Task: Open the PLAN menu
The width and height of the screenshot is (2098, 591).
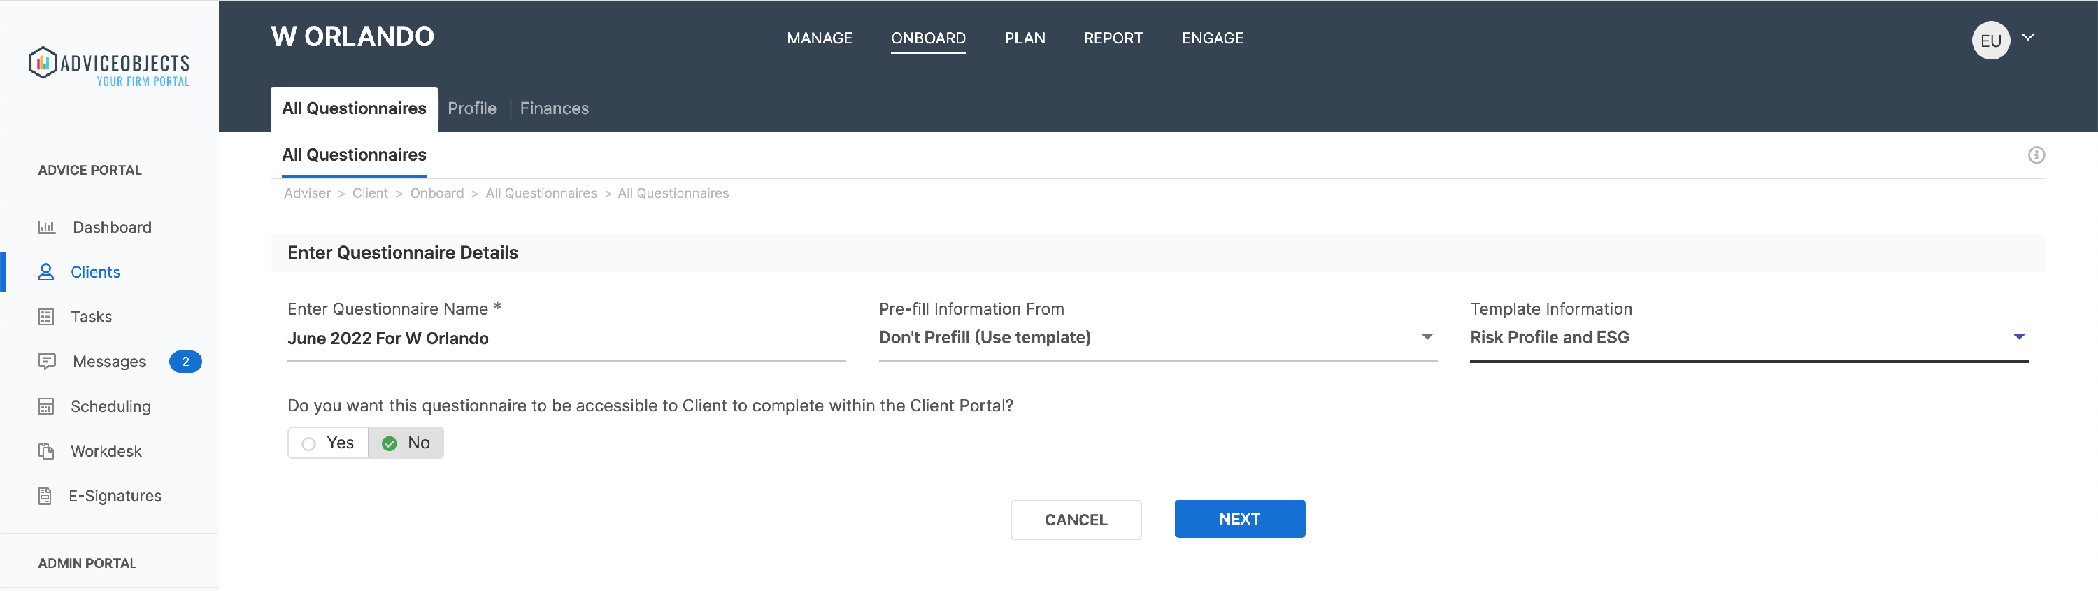Action: [1025, 38]
